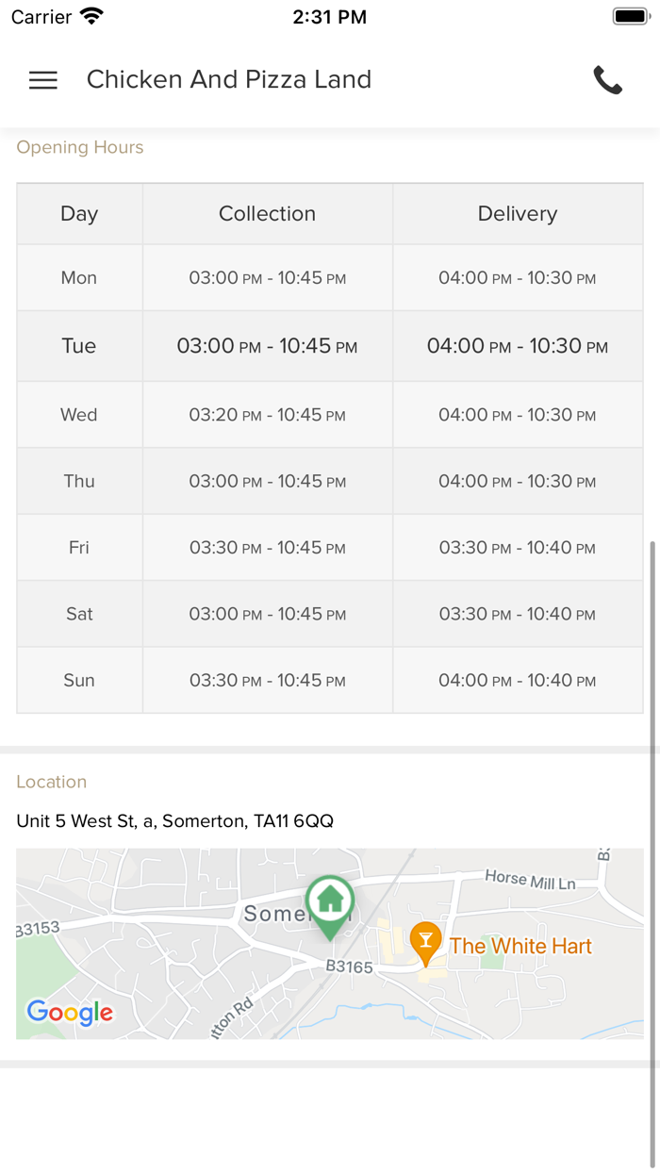Click the vertical scrollbar indicator

[x=653, y=801]
